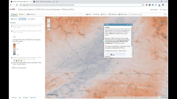Viewport: 177px width, 99px height.
Task: Click Sign In
Action: pos(164,10)
